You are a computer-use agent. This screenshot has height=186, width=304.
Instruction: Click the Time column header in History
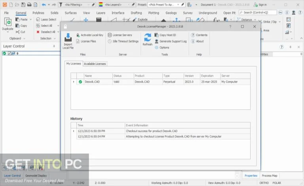[x=101, y=125]
